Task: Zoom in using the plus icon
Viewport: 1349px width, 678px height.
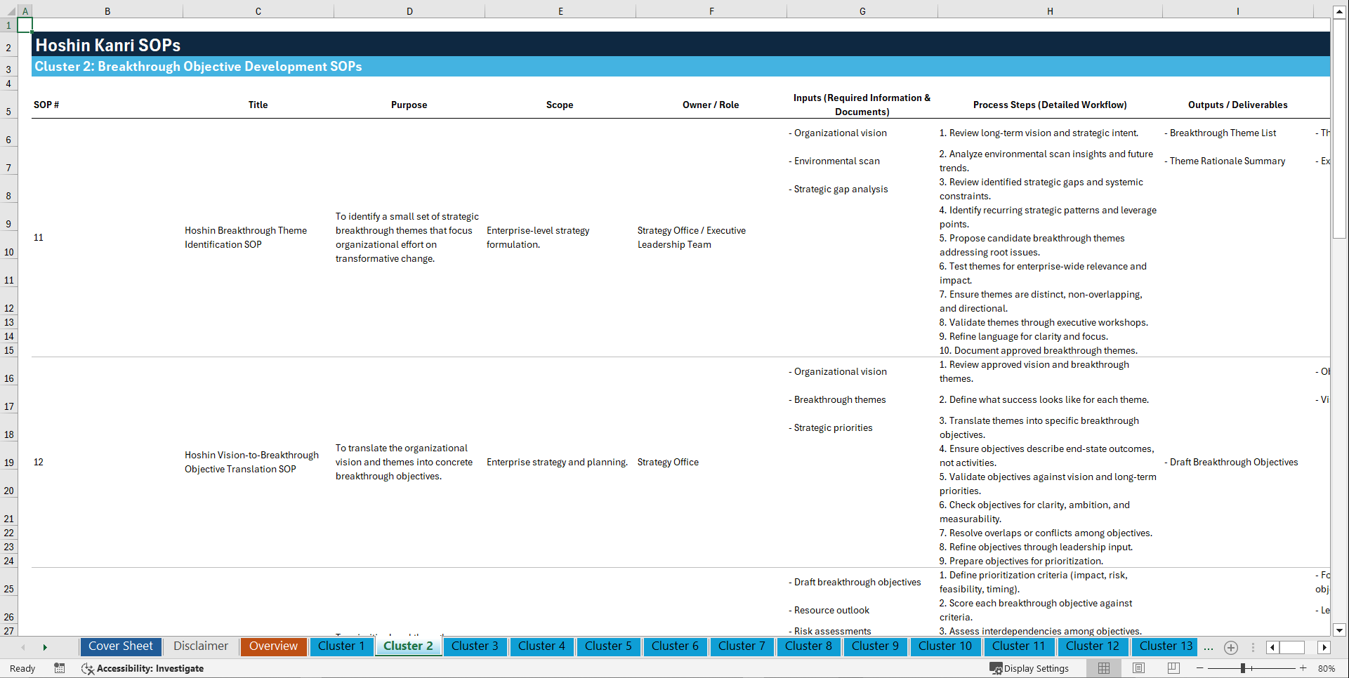Action: (1304, 668)
